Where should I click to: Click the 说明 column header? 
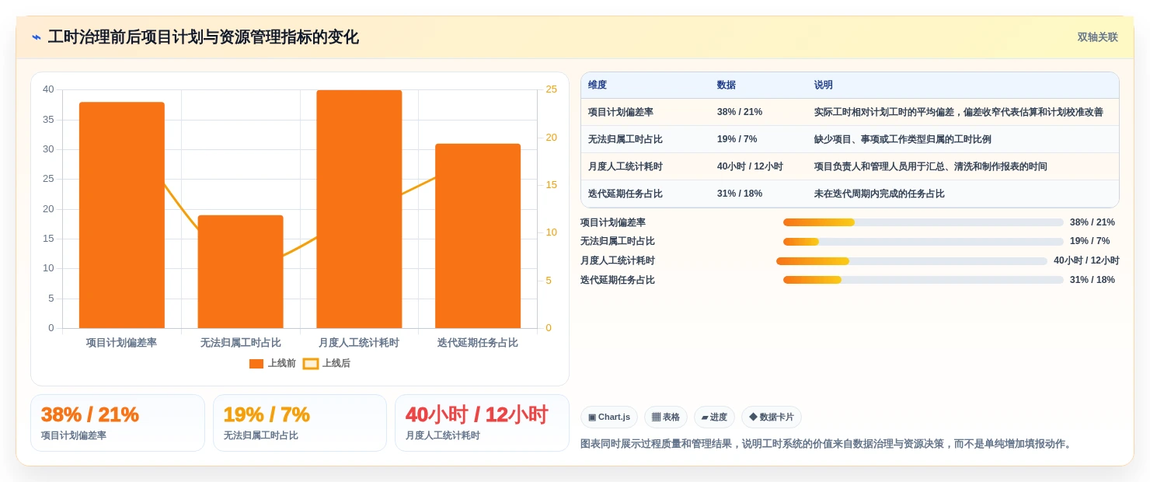coord(824,85)
